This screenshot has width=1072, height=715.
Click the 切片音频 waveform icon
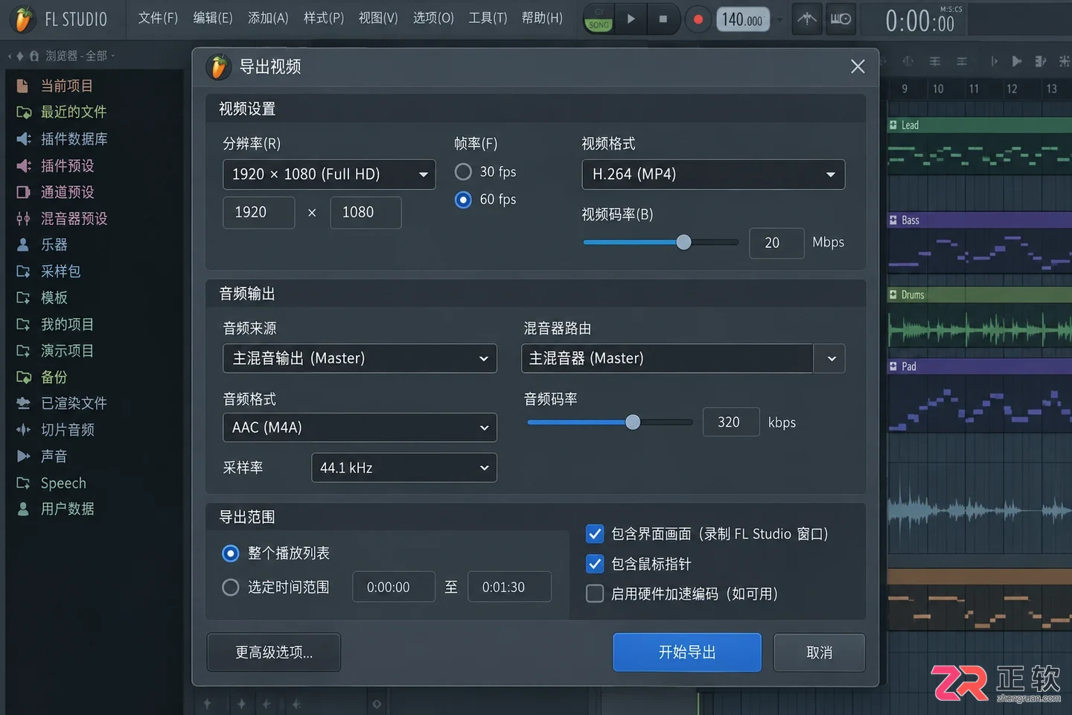point(24,430)
